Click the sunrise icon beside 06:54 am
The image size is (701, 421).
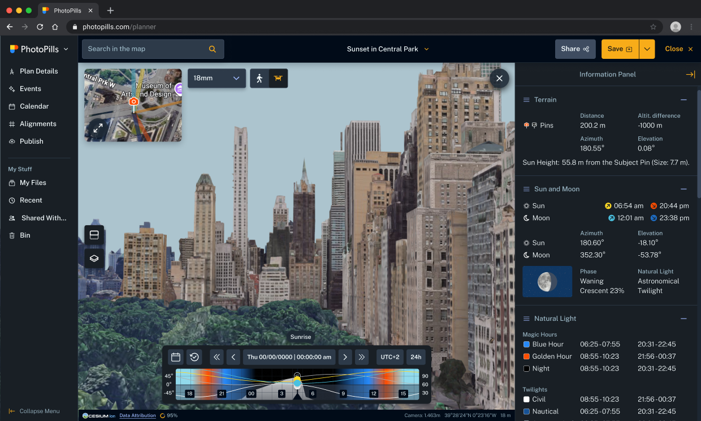point(608,206)
